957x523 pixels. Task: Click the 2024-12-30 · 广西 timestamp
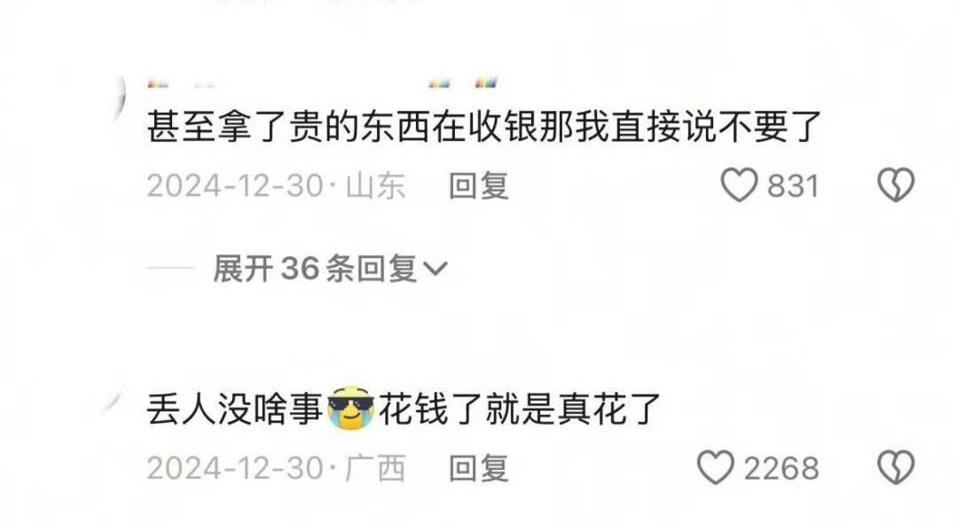[277, 468]
